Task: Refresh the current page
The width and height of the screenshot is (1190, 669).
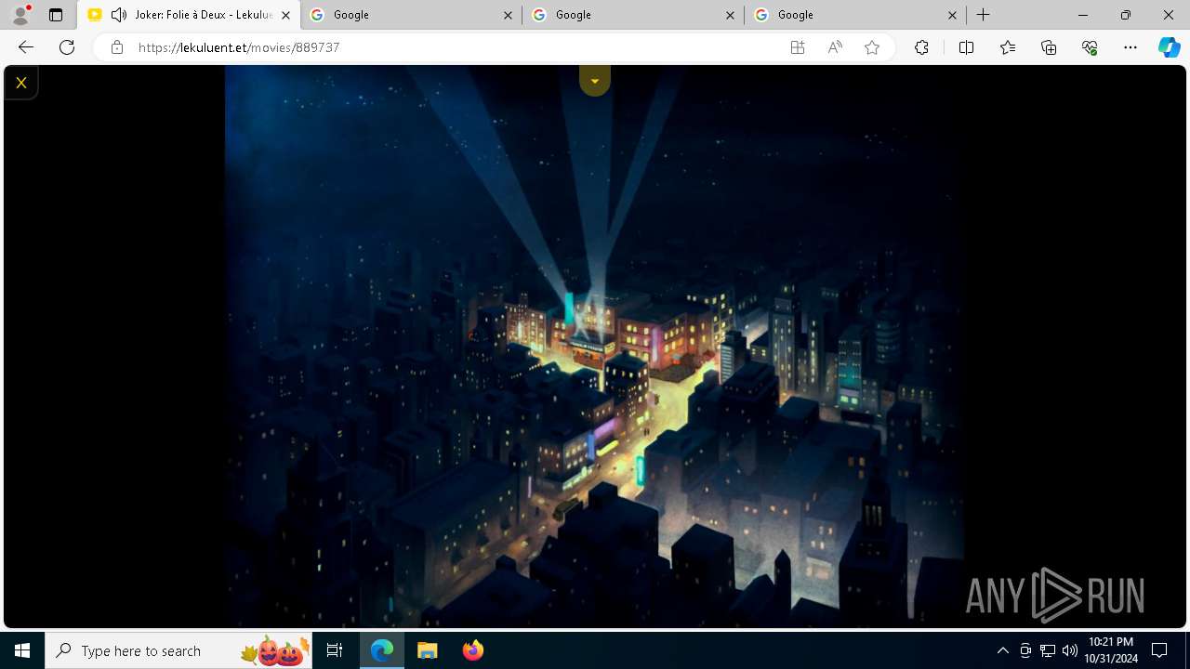Action: [67, 47]
